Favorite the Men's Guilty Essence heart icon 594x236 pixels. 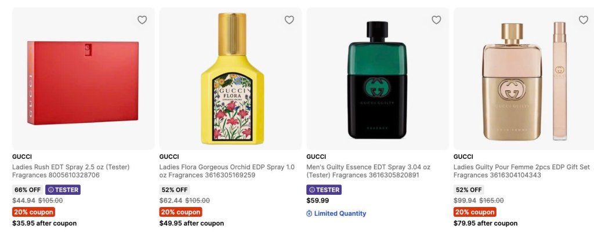tap(436, 20)
